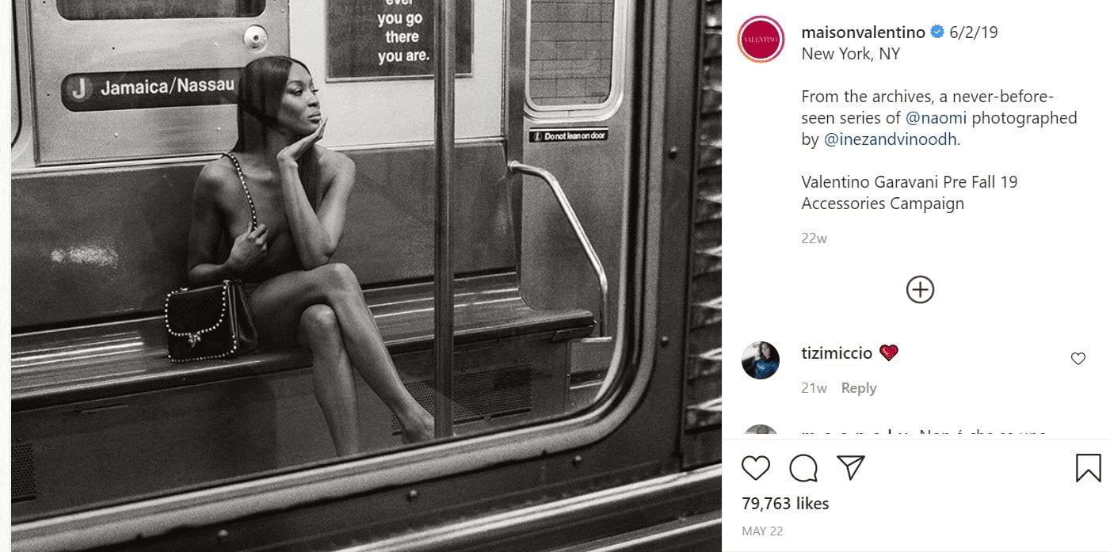Click the MAY 22 date stamp
Viewport: 1110px width, 552px height.
click(x=763, y=531)
